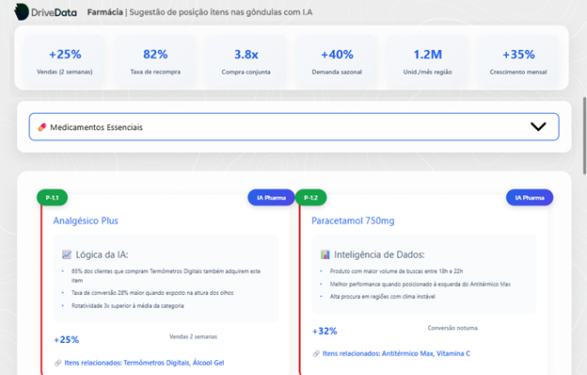
Task: Select the +25% Vendas (2 semanas) card
Action: (65, 61)
